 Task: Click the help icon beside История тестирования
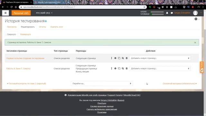46,21
